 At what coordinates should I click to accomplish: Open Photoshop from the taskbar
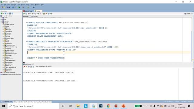(101, 106)
